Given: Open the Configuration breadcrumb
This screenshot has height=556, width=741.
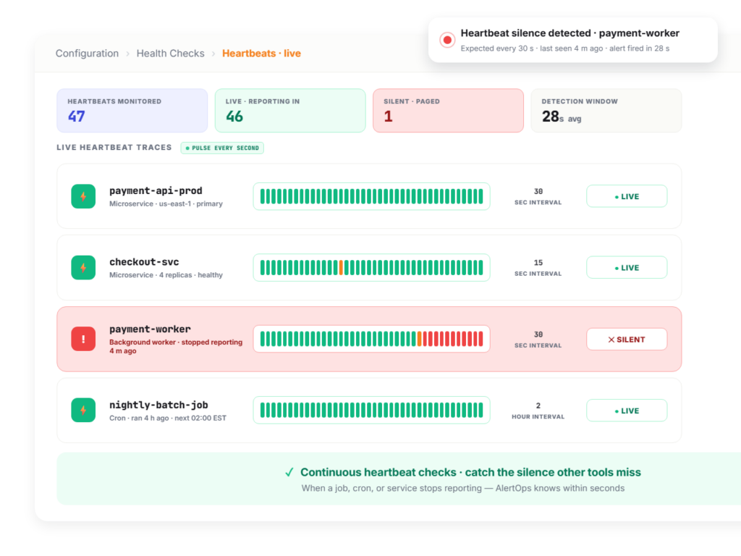Looking at the screenshot, I should tap(87, 54).
